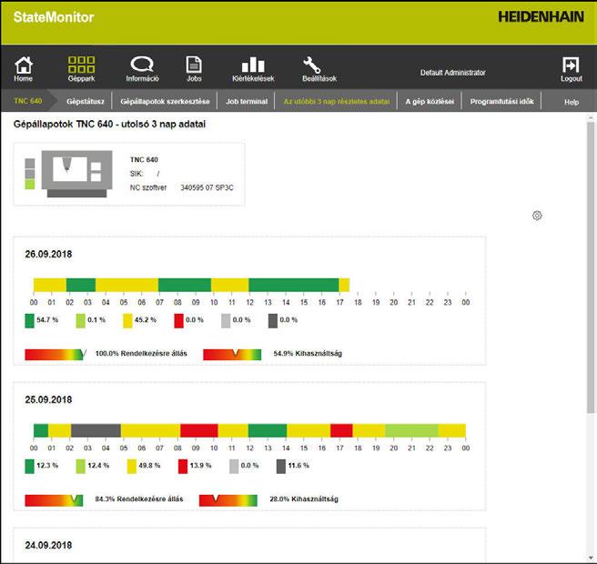Click the SIK: label in machine card

click(137, 174)
